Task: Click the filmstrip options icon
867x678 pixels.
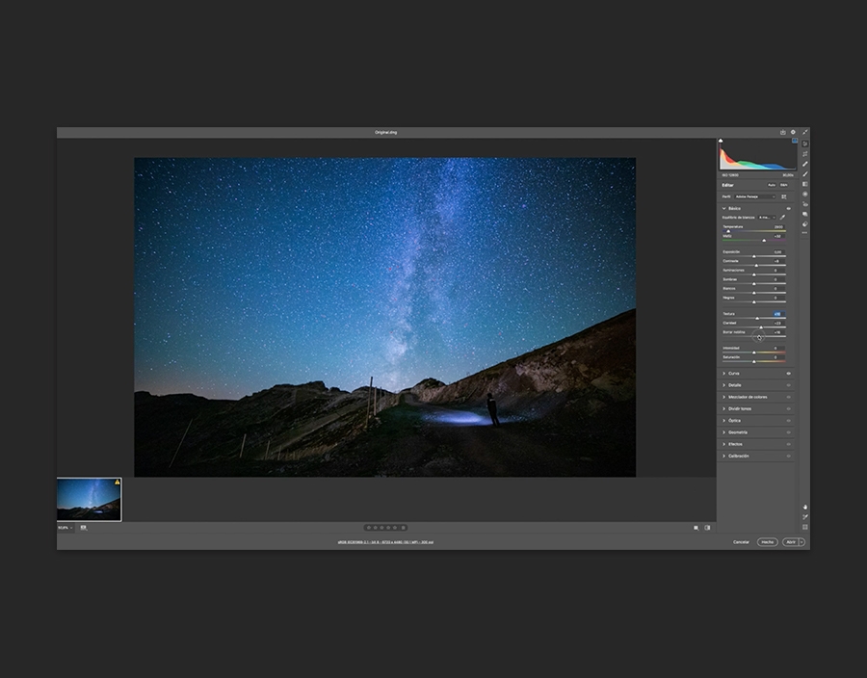Action: click(84, 528)
